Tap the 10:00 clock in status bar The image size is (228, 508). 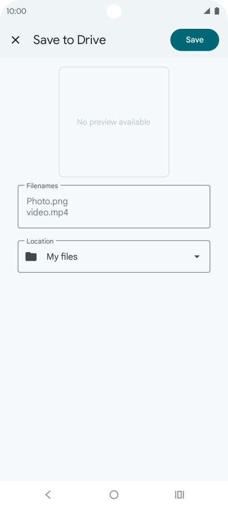tap(16, 11)
